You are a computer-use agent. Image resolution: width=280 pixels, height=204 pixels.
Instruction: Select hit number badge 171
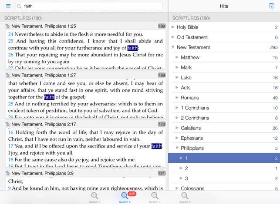pos(162,173)
